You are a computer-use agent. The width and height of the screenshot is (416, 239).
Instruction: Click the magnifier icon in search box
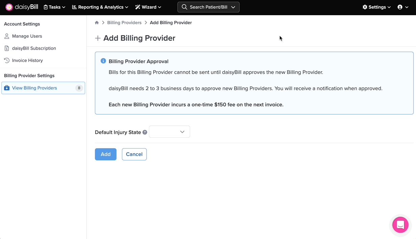click(184, 7)
